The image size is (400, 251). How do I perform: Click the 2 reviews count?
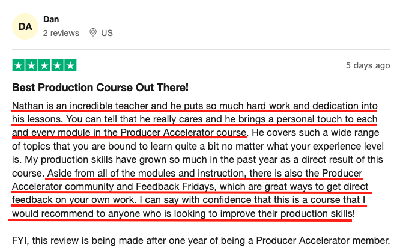pos(61,33)
